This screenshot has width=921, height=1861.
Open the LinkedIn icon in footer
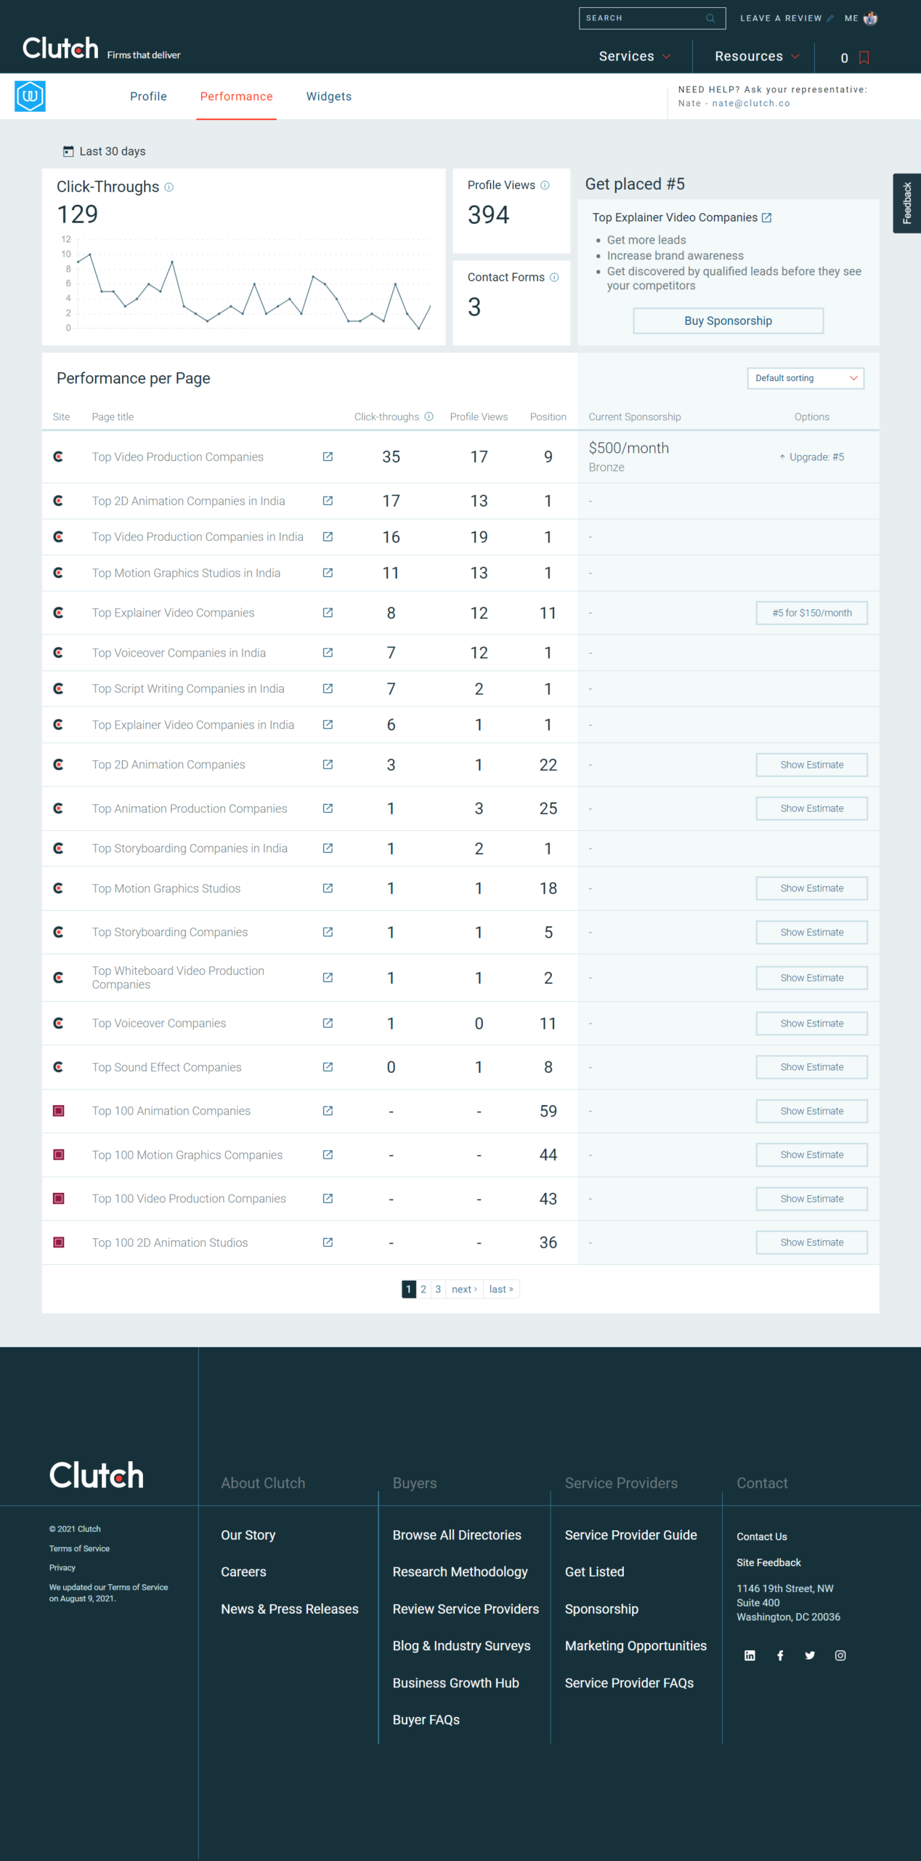coord(750,1655)
